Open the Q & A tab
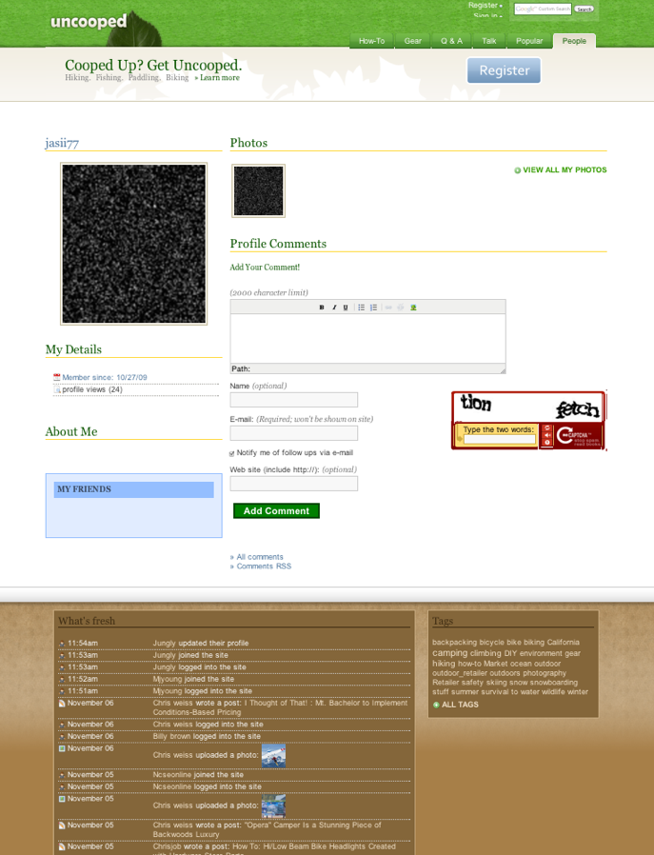 (451, 41)
